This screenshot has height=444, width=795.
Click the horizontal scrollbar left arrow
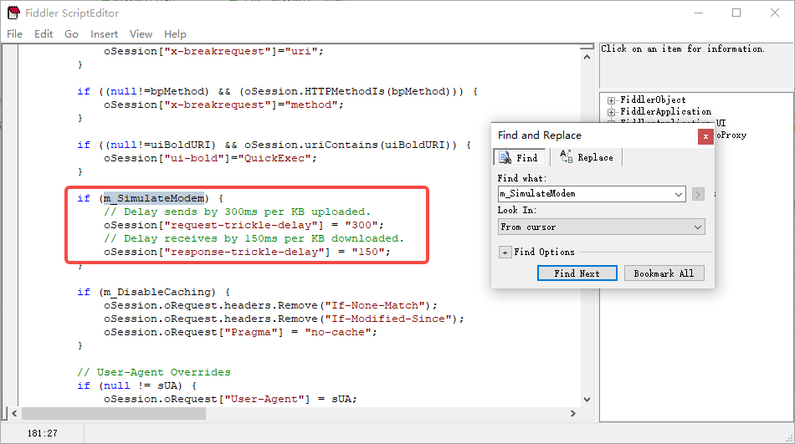[15, 414]
